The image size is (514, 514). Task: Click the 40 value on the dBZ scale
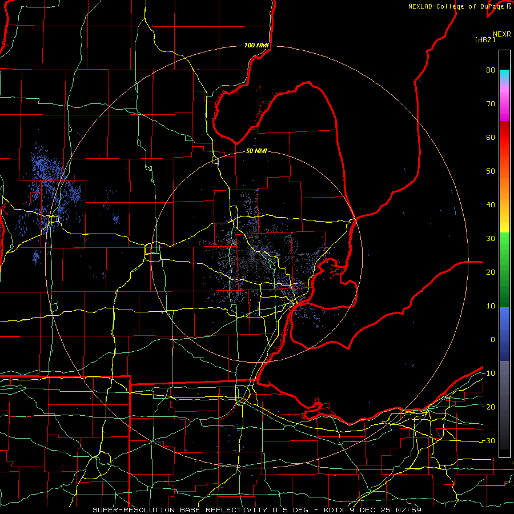[491, 205]
